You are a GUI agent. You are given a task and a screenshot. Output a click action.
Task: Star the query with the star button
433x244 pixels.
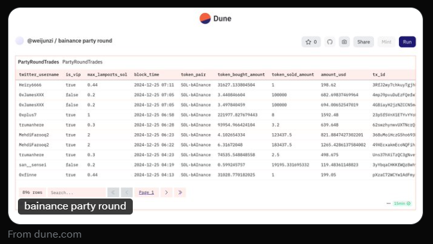tap(311, 42)
